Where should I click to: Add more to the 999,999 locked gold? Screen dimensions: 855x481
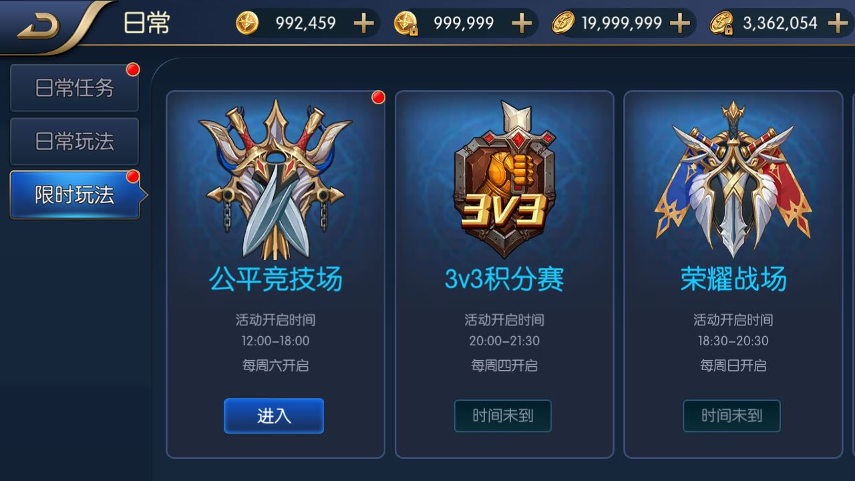tap(522, 23)
